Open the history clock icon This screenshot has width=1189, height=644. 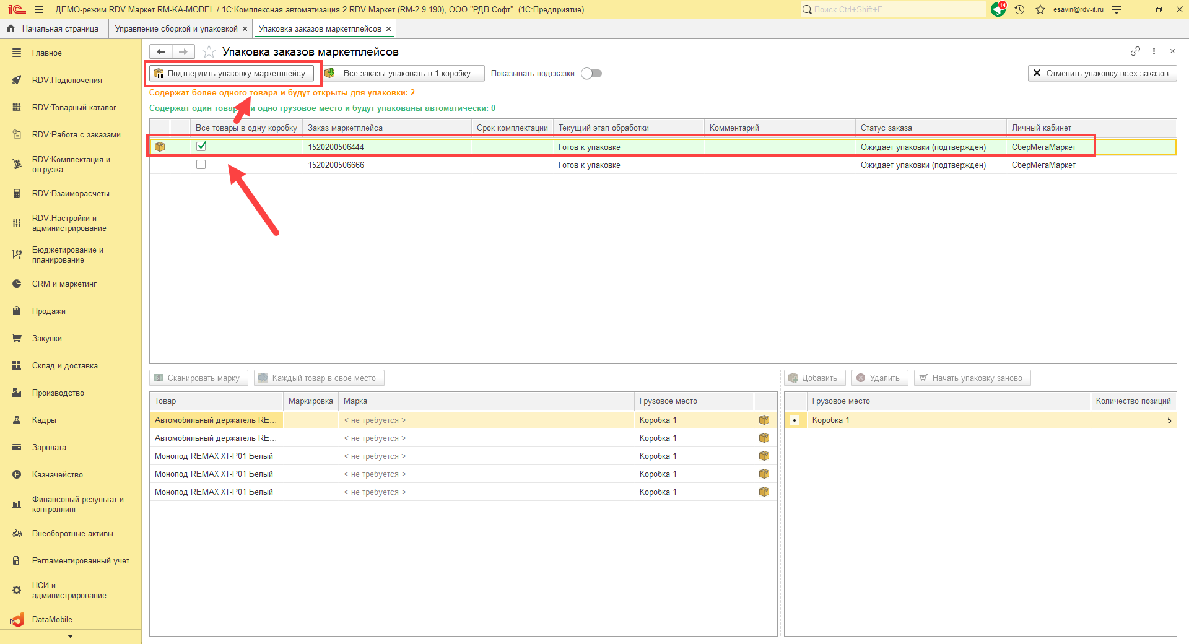1019,9
